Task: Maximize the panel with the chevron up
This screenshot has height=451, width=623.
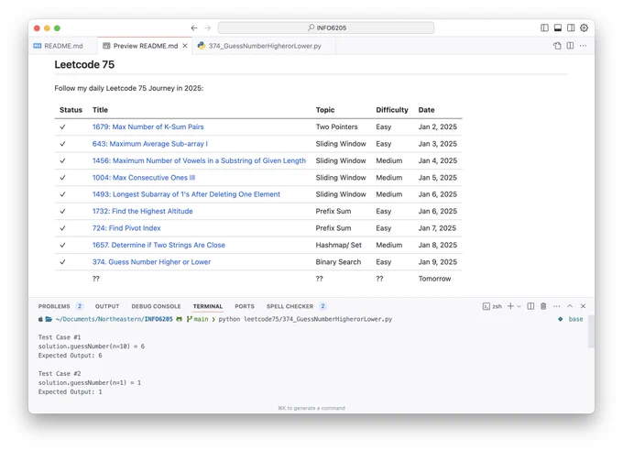Action: 570,306
